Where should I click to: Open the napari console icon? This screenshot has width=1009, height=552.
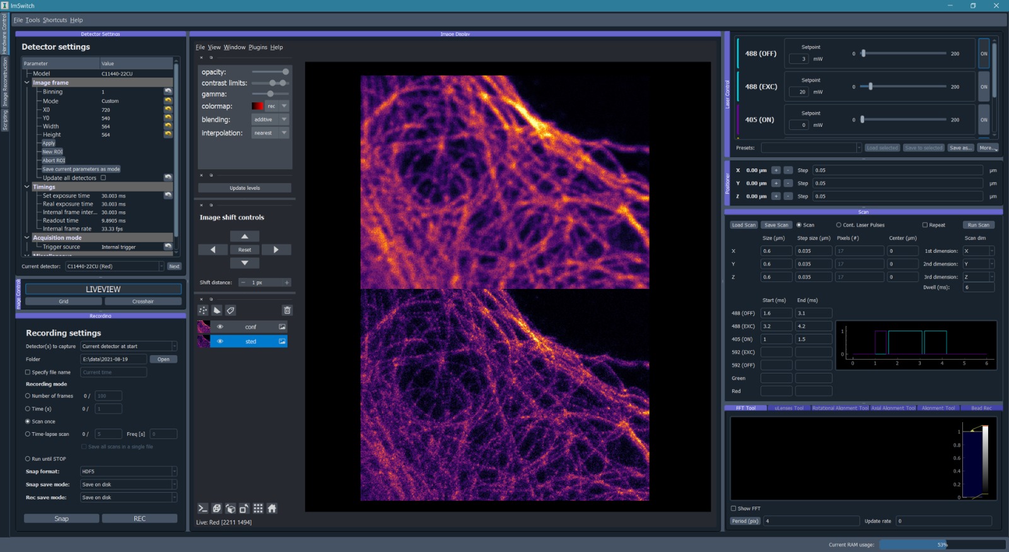(x=202, y=508)
